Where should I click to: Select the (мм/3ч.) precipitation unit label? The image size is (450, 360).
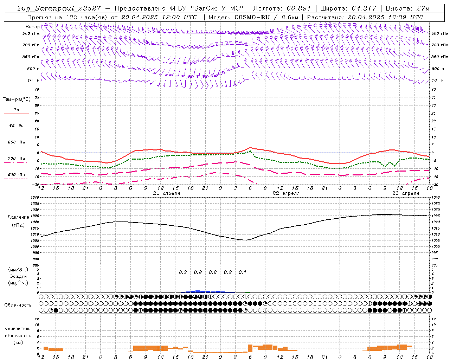pos(18,270)
